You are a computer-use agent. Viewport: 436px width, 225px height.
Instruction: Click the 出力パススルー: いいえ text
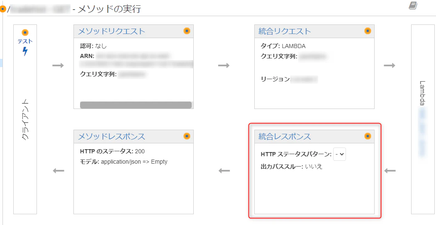tap(291, 167)
